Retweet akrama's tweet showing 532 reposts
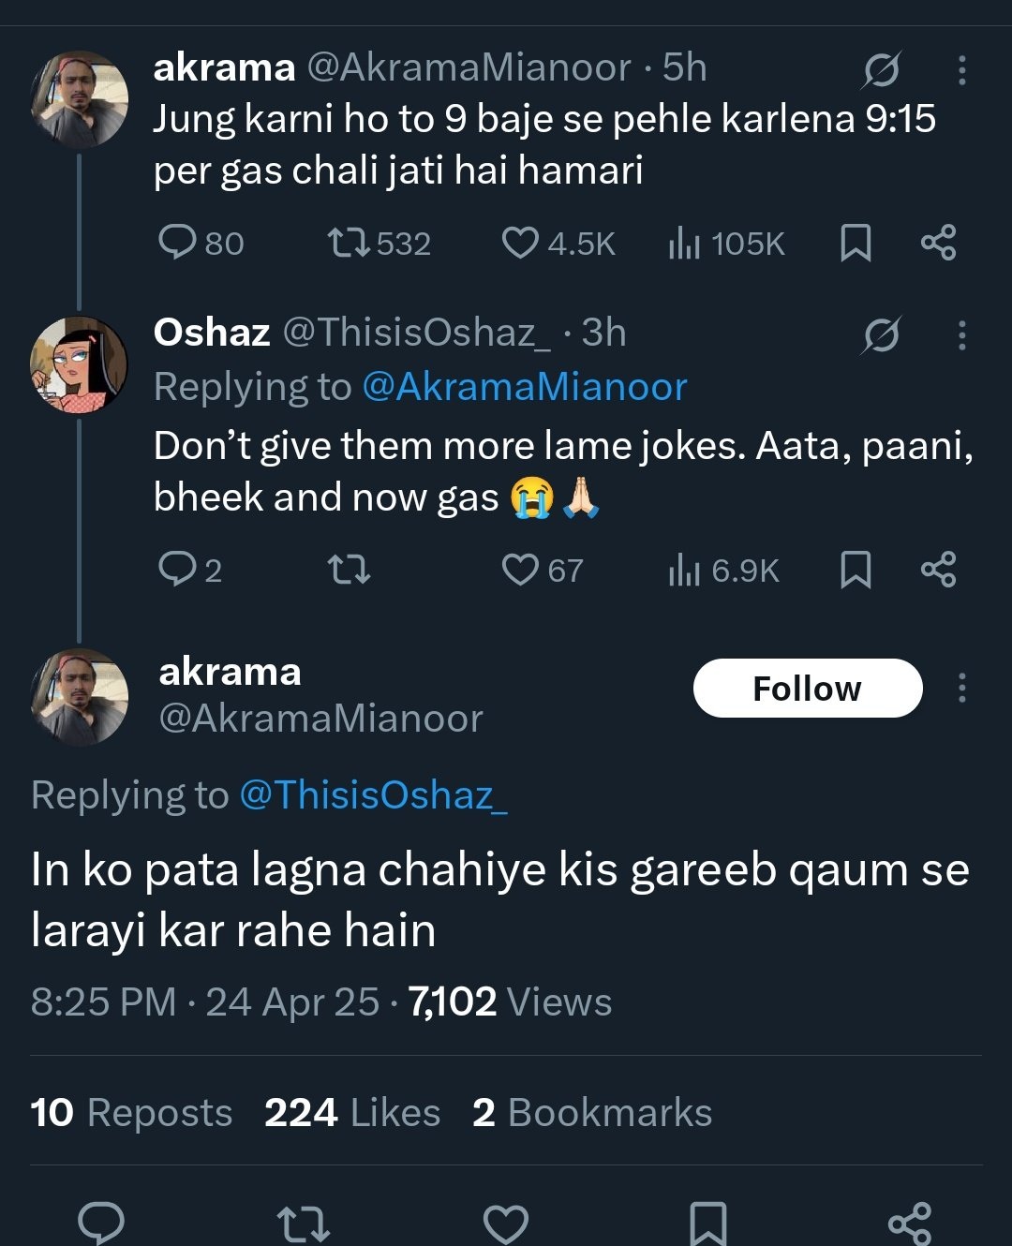Viewport: 1012px width, 1246px height. [x=348, y=243]
